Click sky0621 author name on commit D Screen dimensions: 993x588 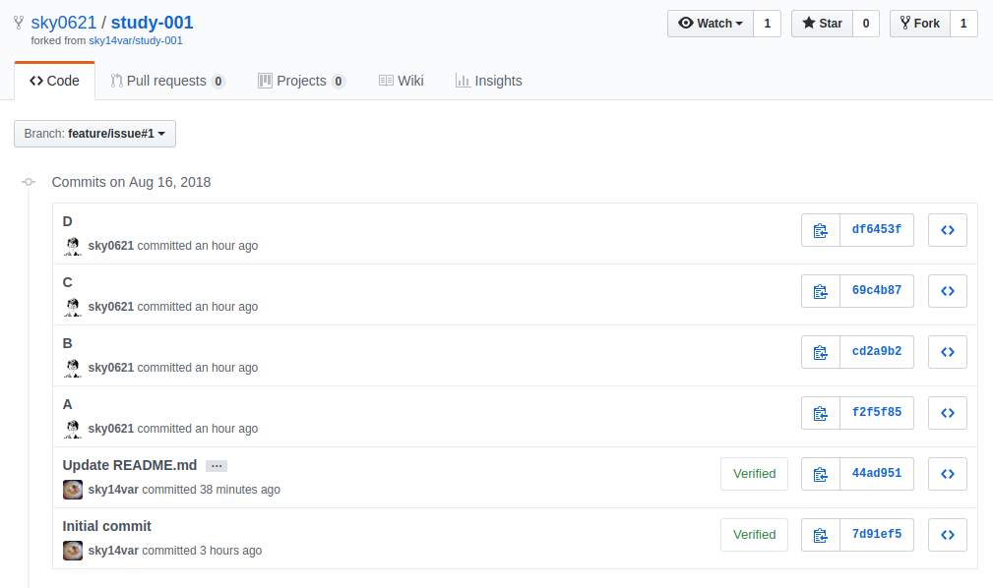pyautogui.click(x=111, y=246)
